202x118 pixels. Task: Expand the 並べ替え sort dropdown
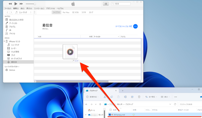151,97
